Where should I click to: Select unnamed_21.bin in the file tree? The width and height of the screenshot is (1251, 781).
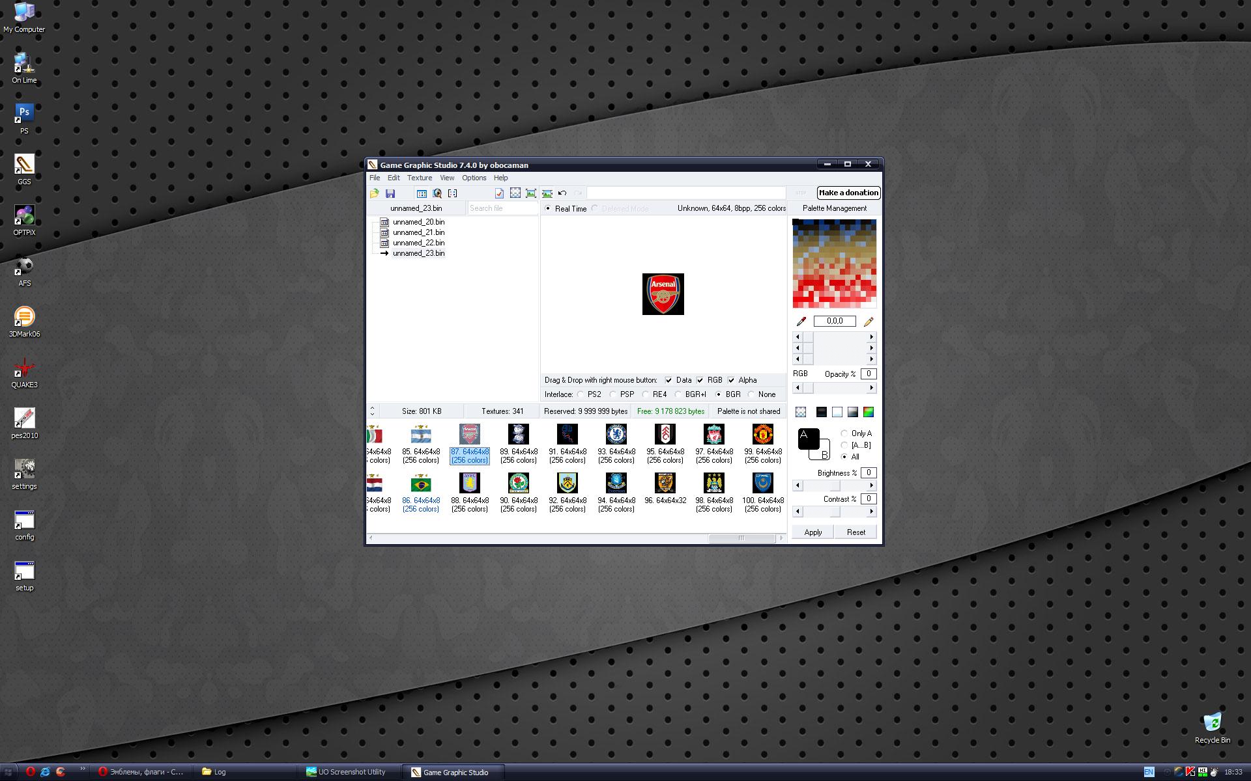tap(418, 232)
